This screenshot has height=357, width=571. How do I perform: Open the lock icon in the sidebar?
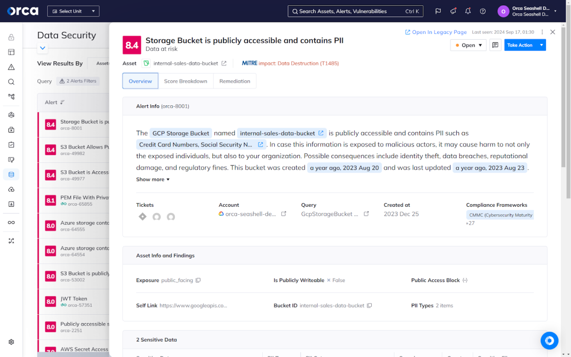[x=11, y=37]
